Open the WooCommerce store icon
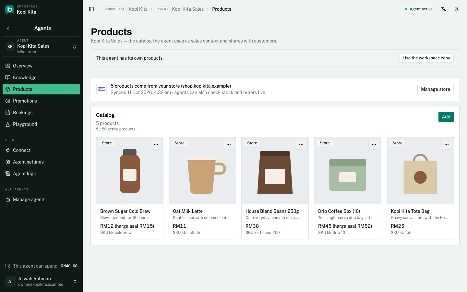This screenshot has height=292, width=467. [102, 89]
